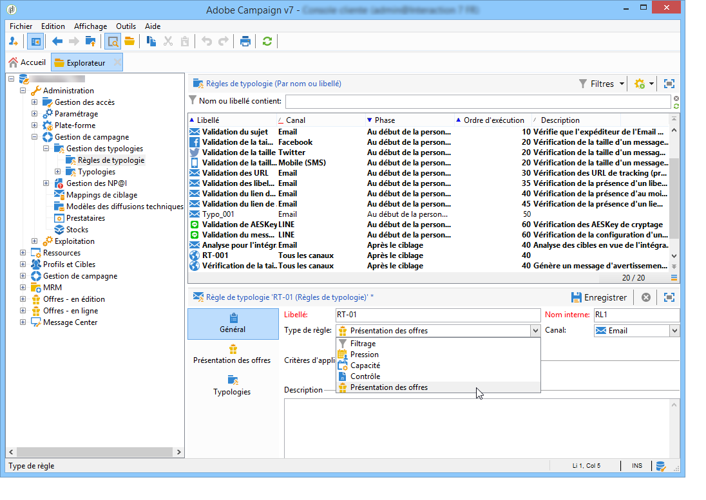Expand the Exploitation tree node
Image resolution: width=706 pixels, height=500 pixels.
click(x=34, y=241)
